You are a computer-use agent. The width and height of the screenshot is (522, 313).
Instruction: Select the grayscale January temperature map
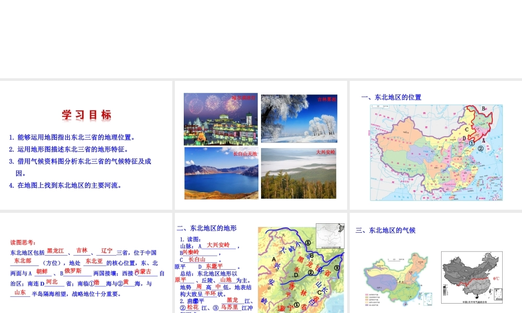(472, 278)
